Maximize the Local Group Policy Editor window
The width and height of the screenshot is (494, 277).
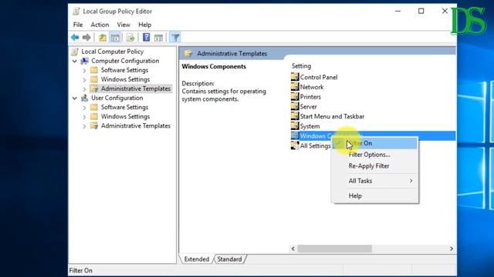421,11
